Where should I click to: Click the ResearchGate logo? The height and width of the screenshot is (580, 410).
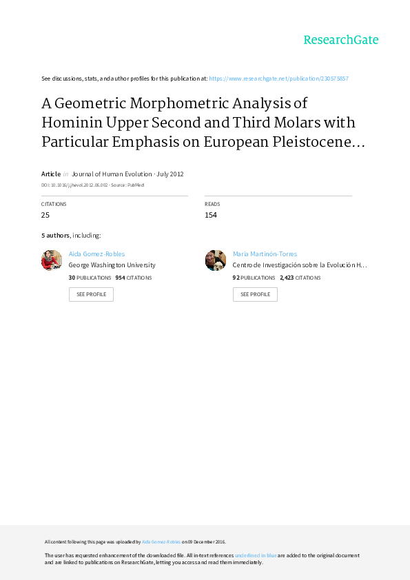[341, 40]
